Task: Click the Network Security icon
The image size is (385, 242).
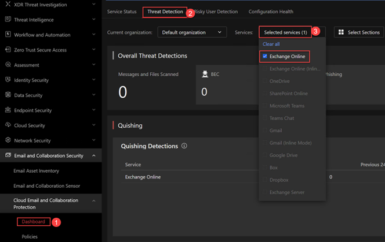Action: pos(8,140)
